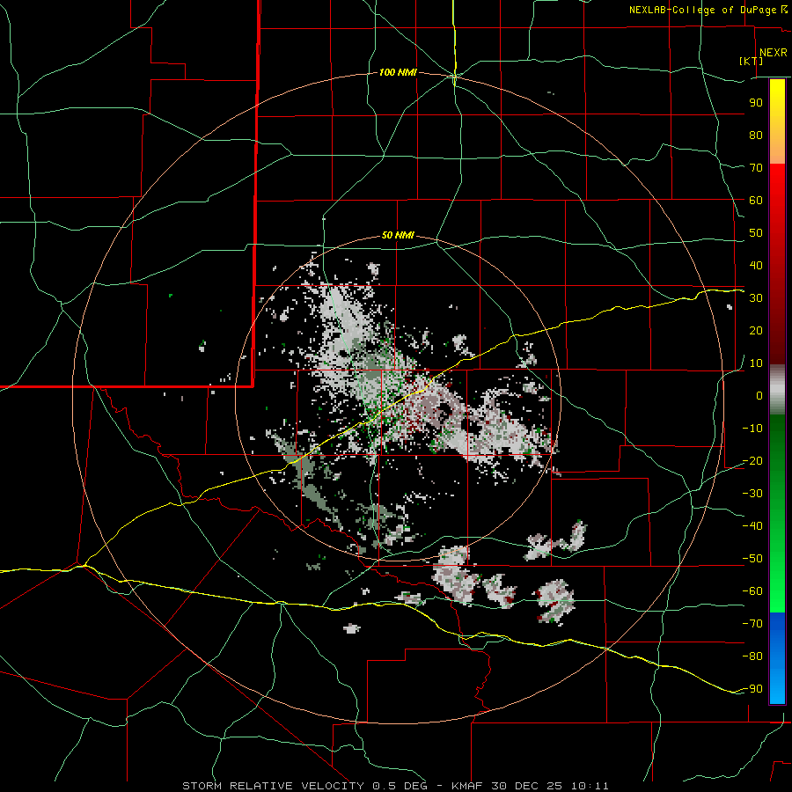Click the -60 value on the velocity scale
The width and height of the screenshot is (792, 792).
coord(752,591)
